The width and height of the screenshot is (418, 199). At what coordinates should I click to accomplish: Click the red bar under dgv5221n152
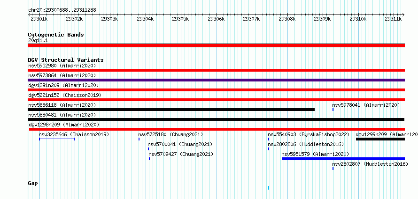click(216, 100)
